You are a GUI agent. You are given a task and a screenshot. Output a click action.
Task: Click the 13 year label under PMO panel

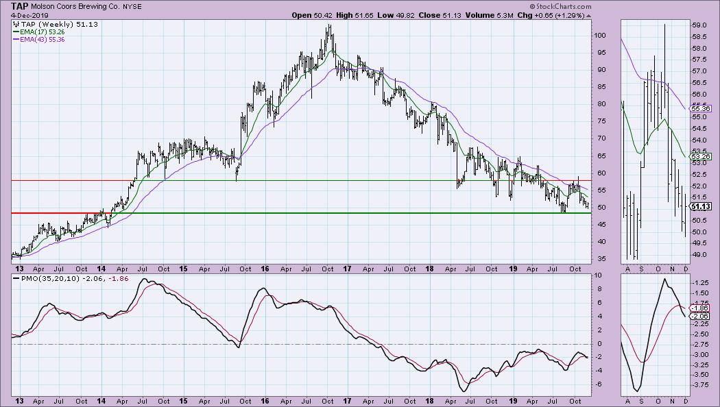[19, 401]
